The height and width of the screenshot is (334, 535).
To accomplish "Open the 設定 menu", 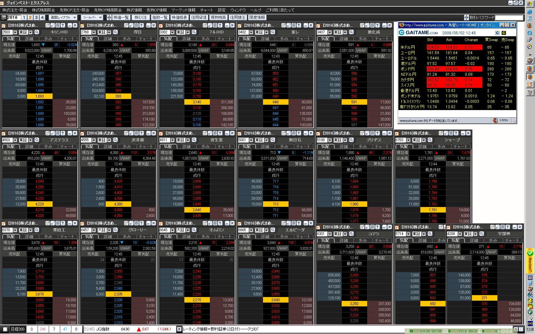I will tap(222, 10).
